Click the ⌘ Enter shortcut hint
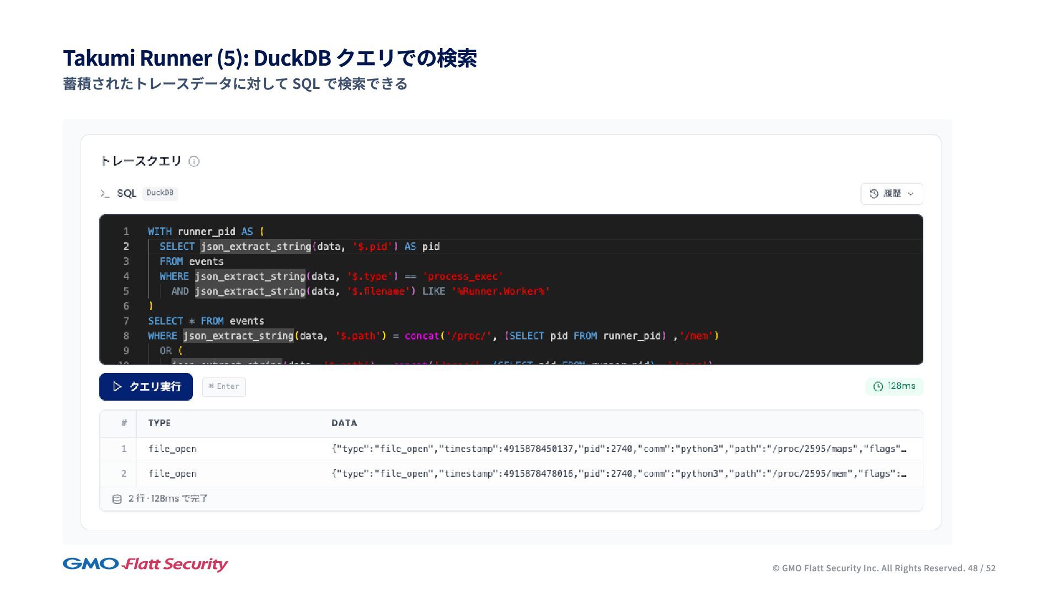 tap(224, 387)
